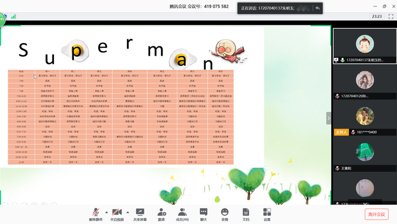Select host 181****0400 video tile

point(365,117)
